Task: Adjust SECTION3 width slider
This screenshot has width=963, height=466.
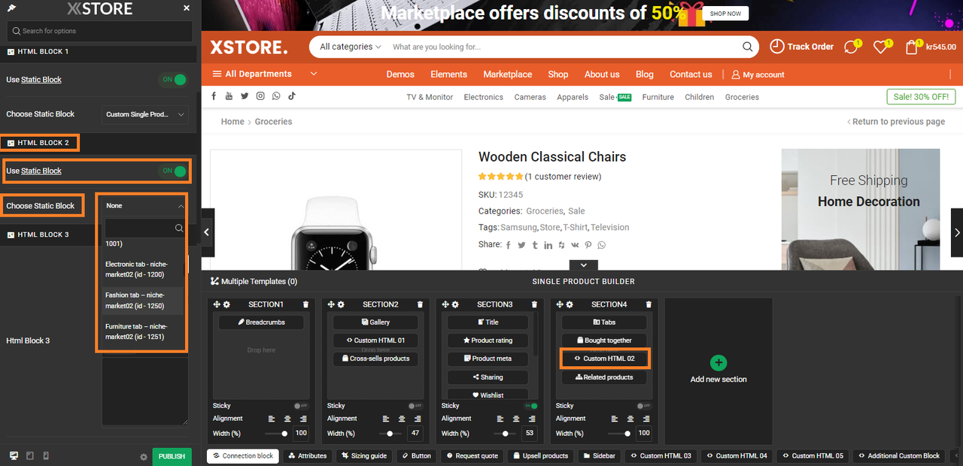Action: [506, 433]
